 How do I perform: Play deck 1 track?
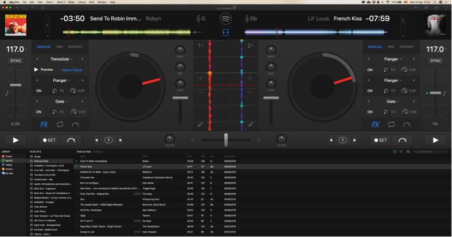click(x=16, y=140)
